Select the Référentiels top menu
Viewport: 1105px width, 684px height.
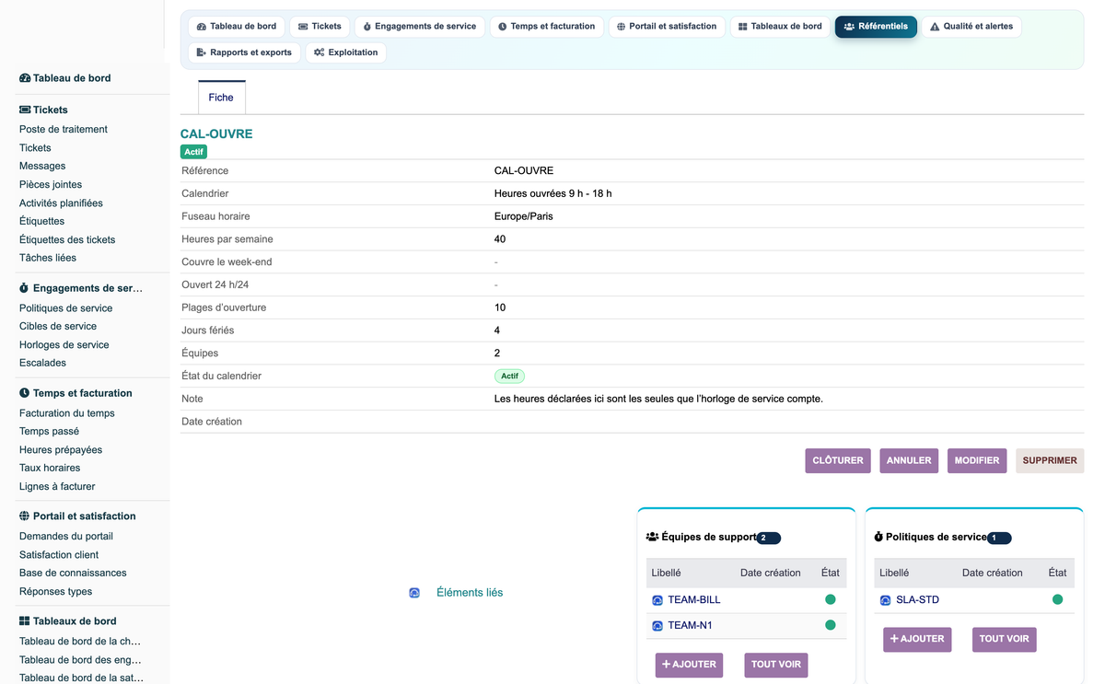pyautogui.click(x=876, y=27)
